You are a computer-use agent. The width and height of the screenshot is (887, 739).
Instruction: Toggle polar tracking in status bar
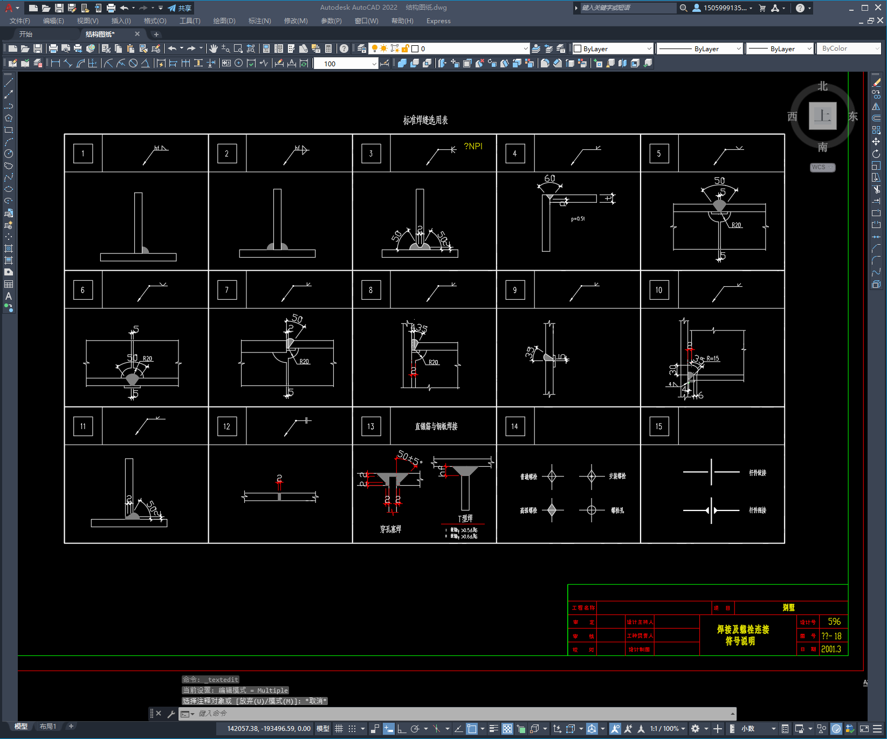pos(415,729)
